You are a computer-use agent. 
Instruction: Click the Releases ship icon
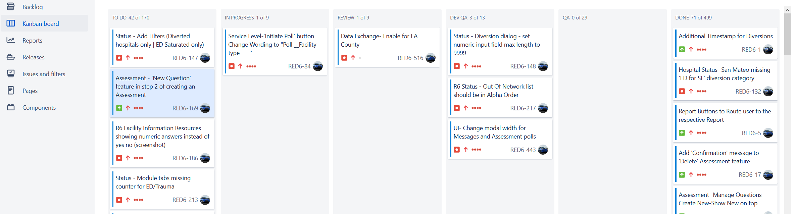(11, 57)
